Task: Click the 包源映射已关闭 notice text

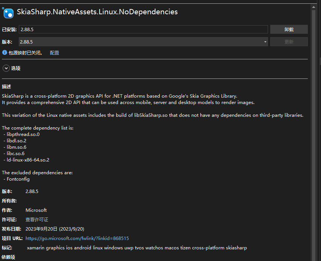Action: click(26, 53)
